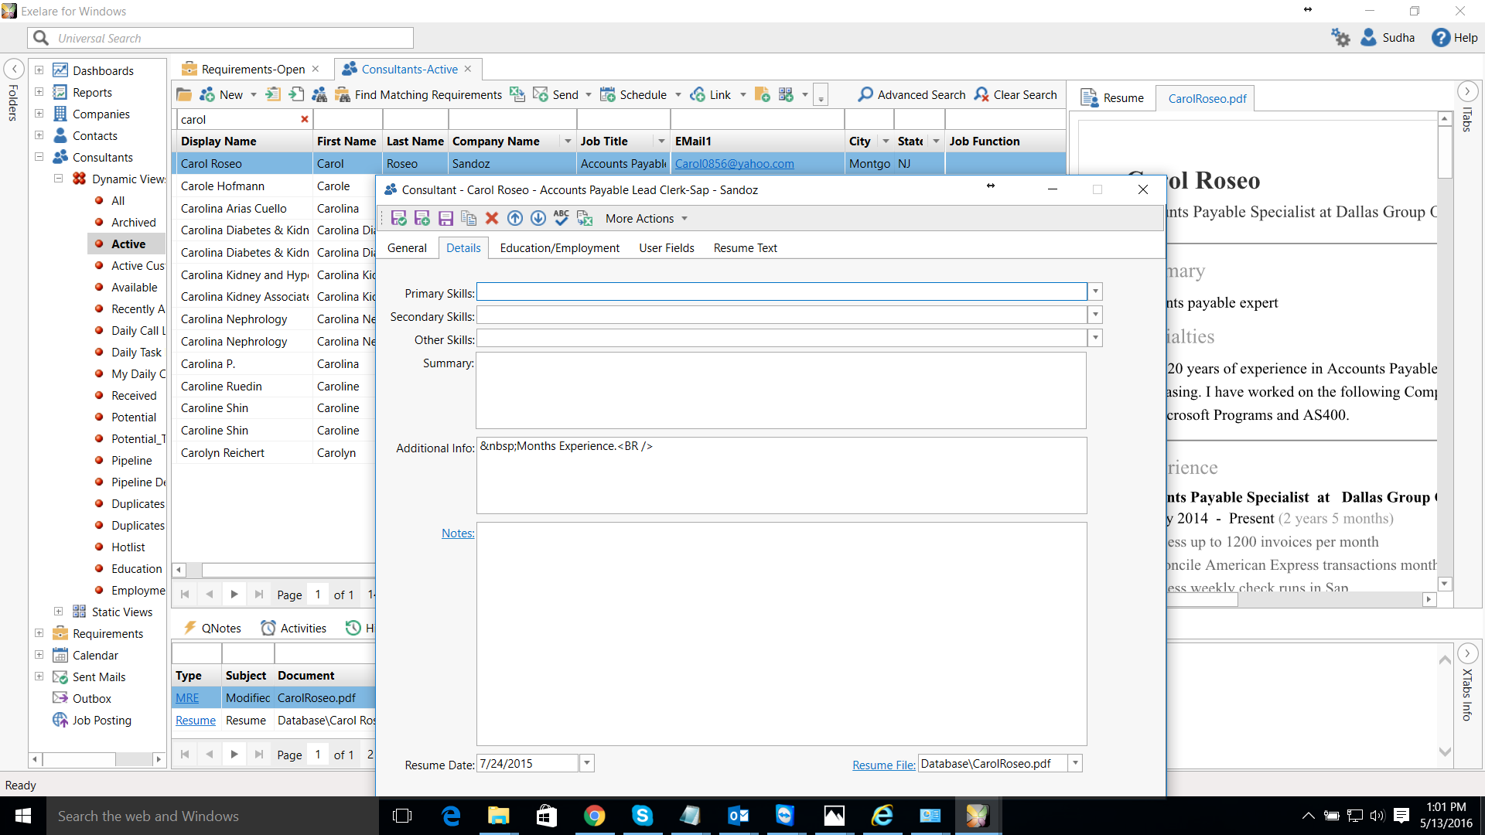Expand the More Actions menu

[x=647, y=219]
